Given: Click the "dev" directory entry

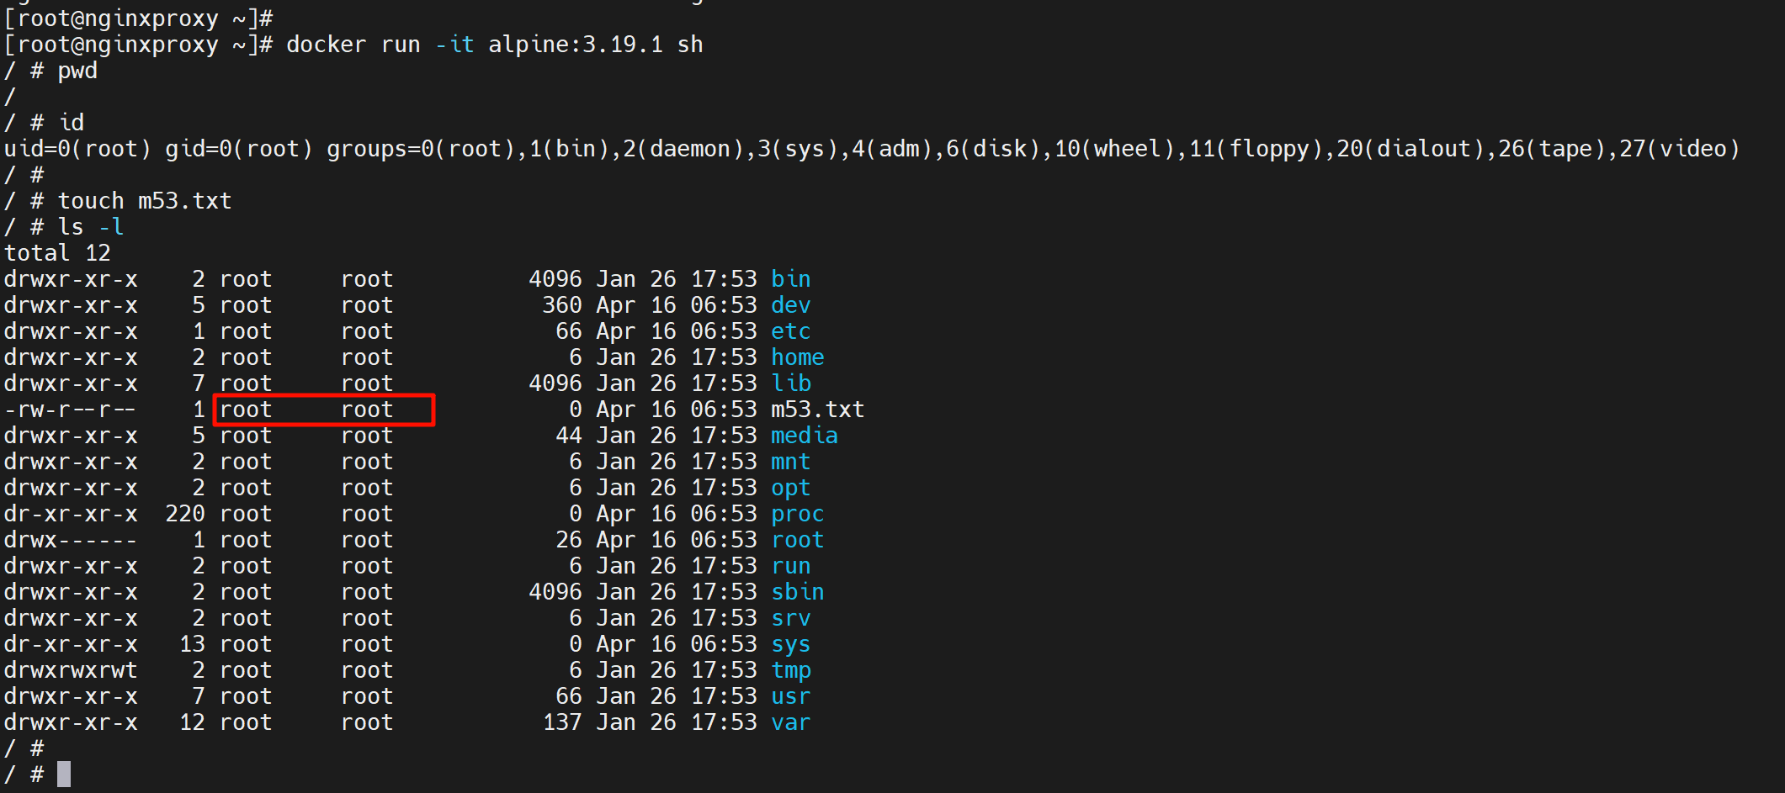Looking at the screenshot, I should (790, 305).
